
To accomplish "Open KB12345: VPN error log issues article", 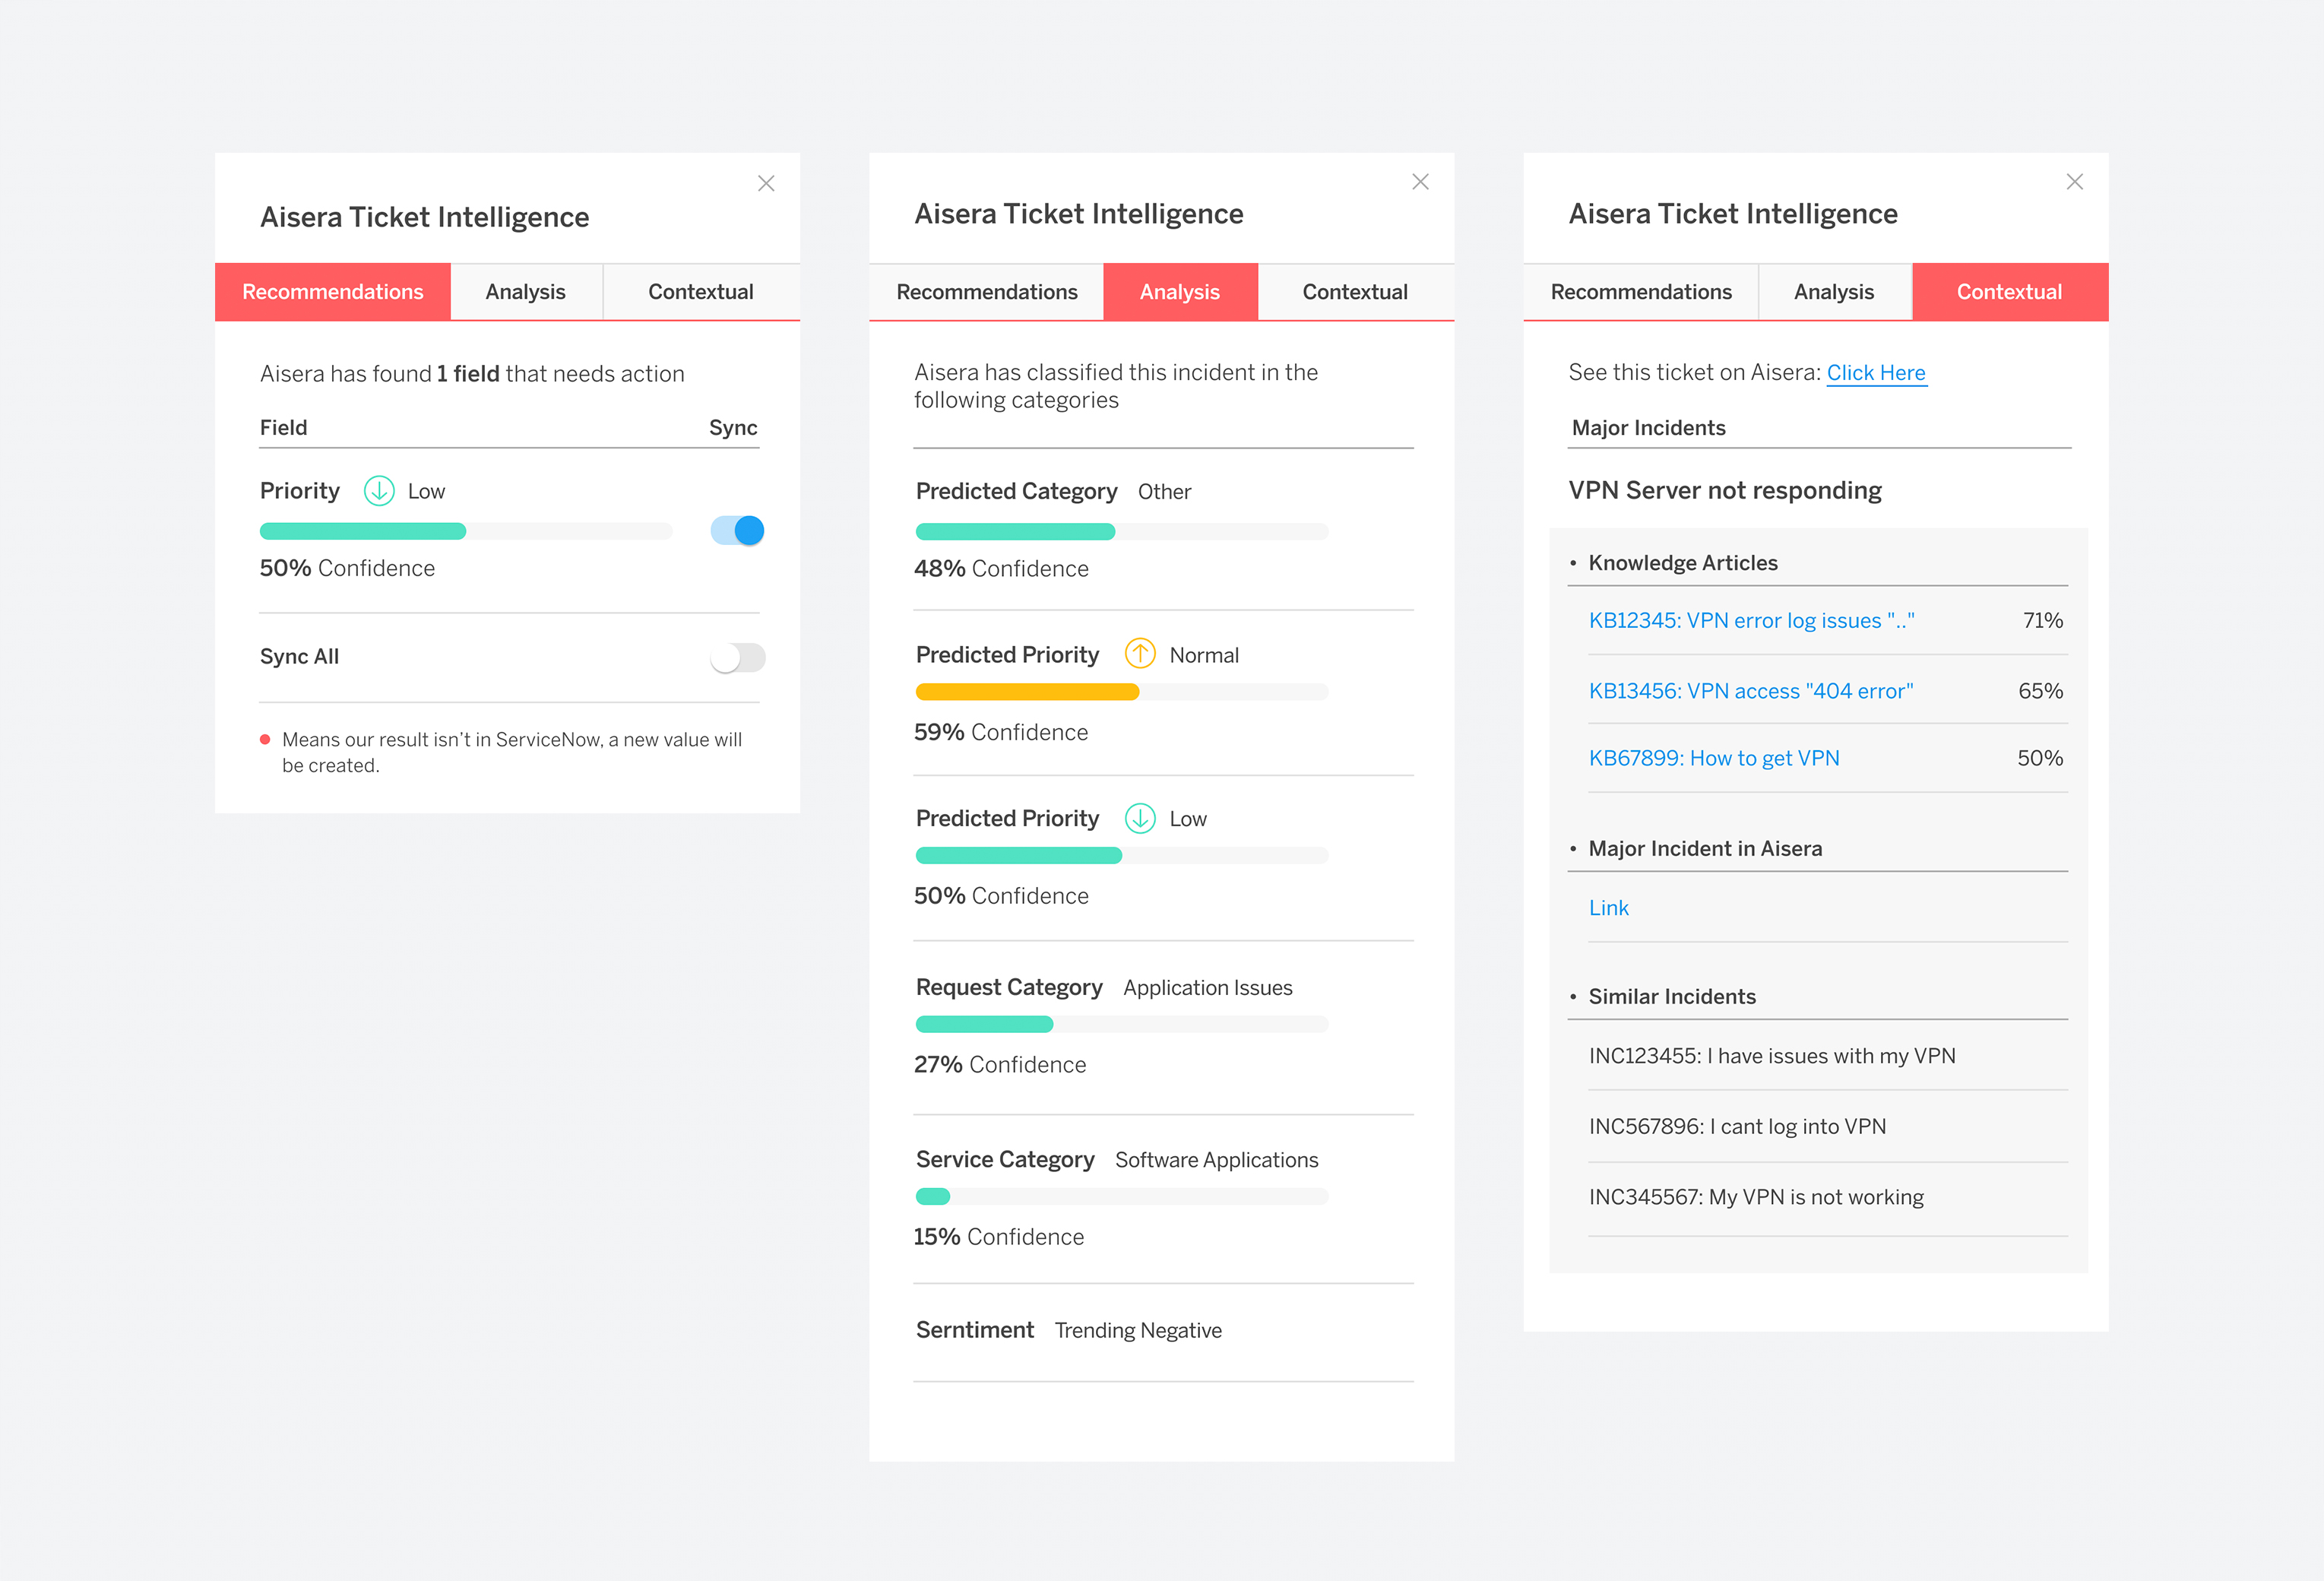I will (x=1751, y=620).
